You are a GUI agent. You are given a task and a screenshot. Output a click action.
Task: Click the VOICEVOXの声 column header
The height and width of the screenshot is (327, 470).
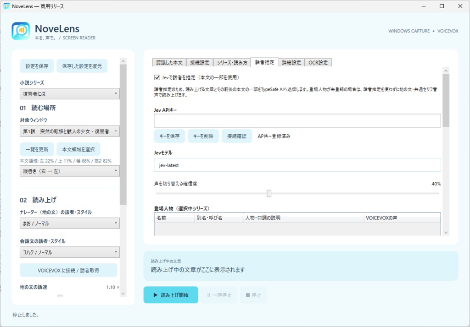[x=402, y=218]
